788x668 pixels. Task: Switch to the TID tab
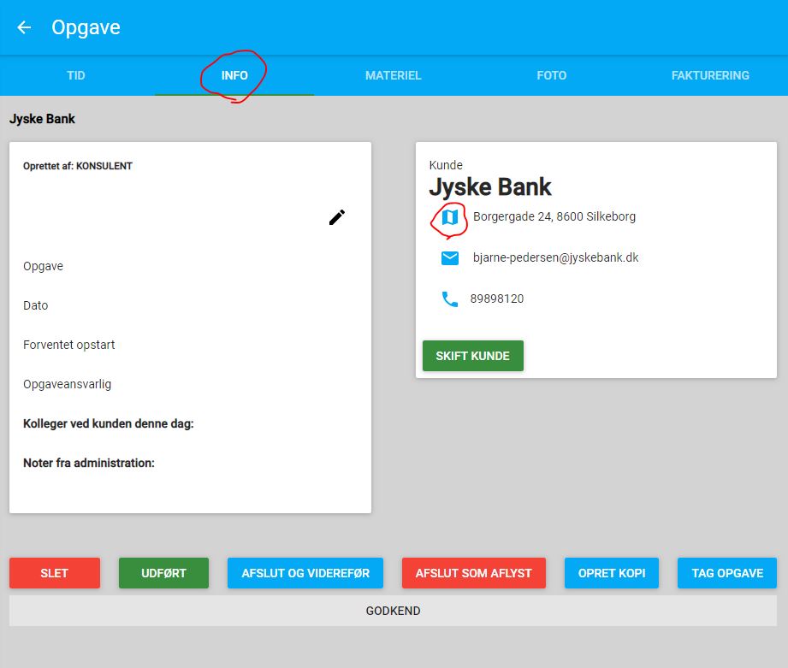click(x=76, y=75)
